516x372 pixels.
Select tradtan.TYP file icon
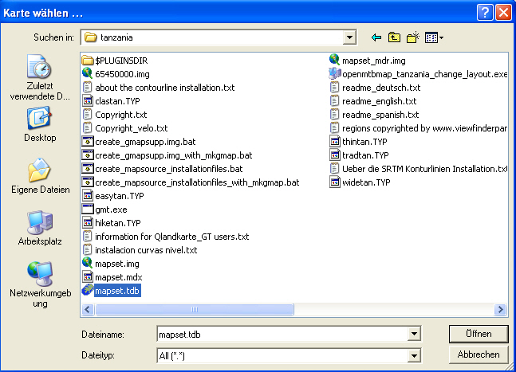pyautogui.click(x=335, y=155)
